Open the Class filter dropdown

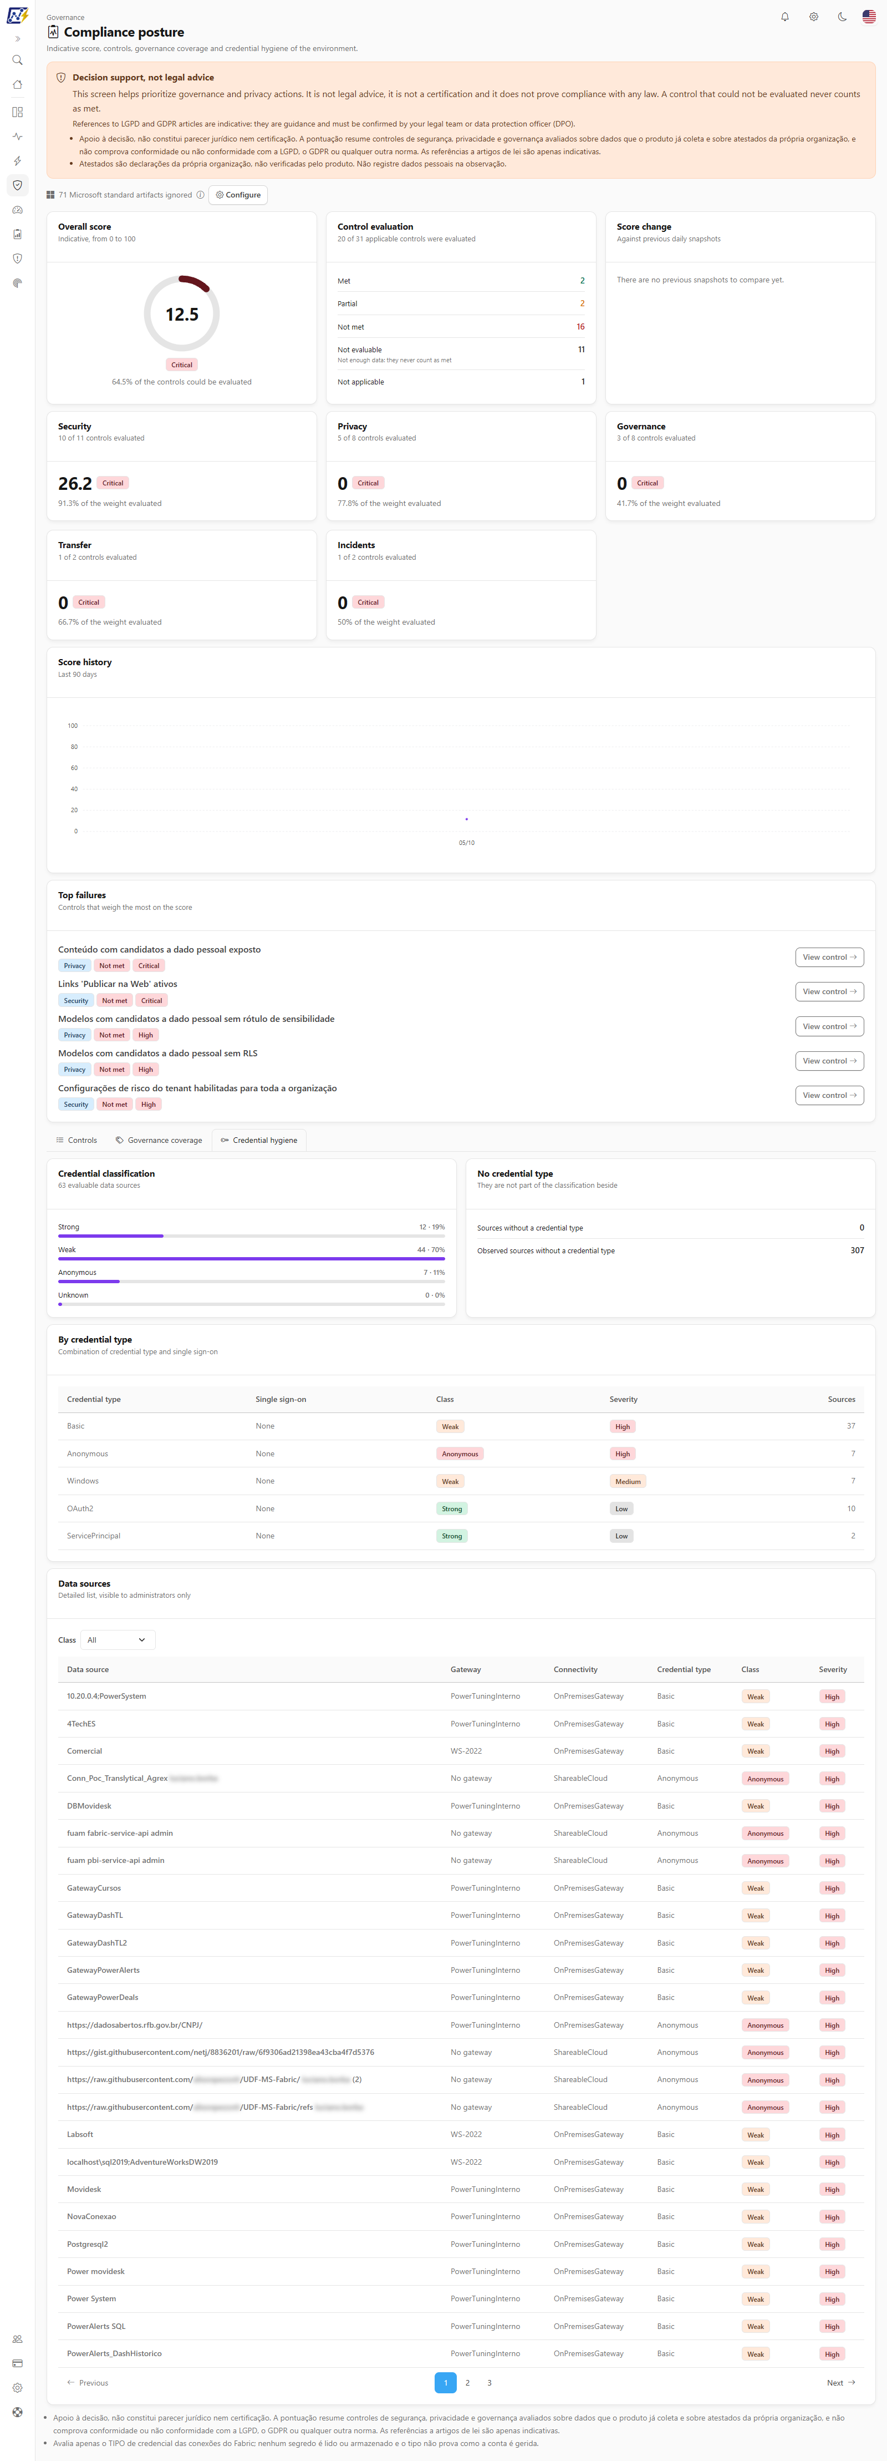pos(118,1639)
